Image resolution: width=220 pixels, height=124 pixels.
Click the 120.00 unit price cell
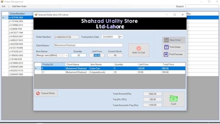click(x=149, y=68)
